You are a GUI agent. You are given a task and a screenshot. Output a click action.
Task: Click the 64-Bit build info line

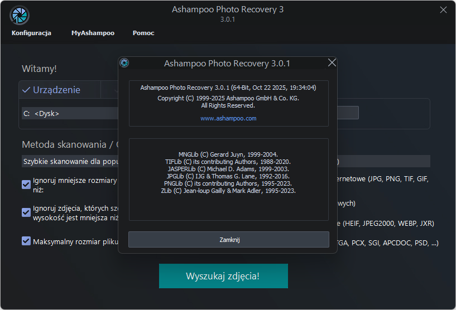tap(228, 88)
